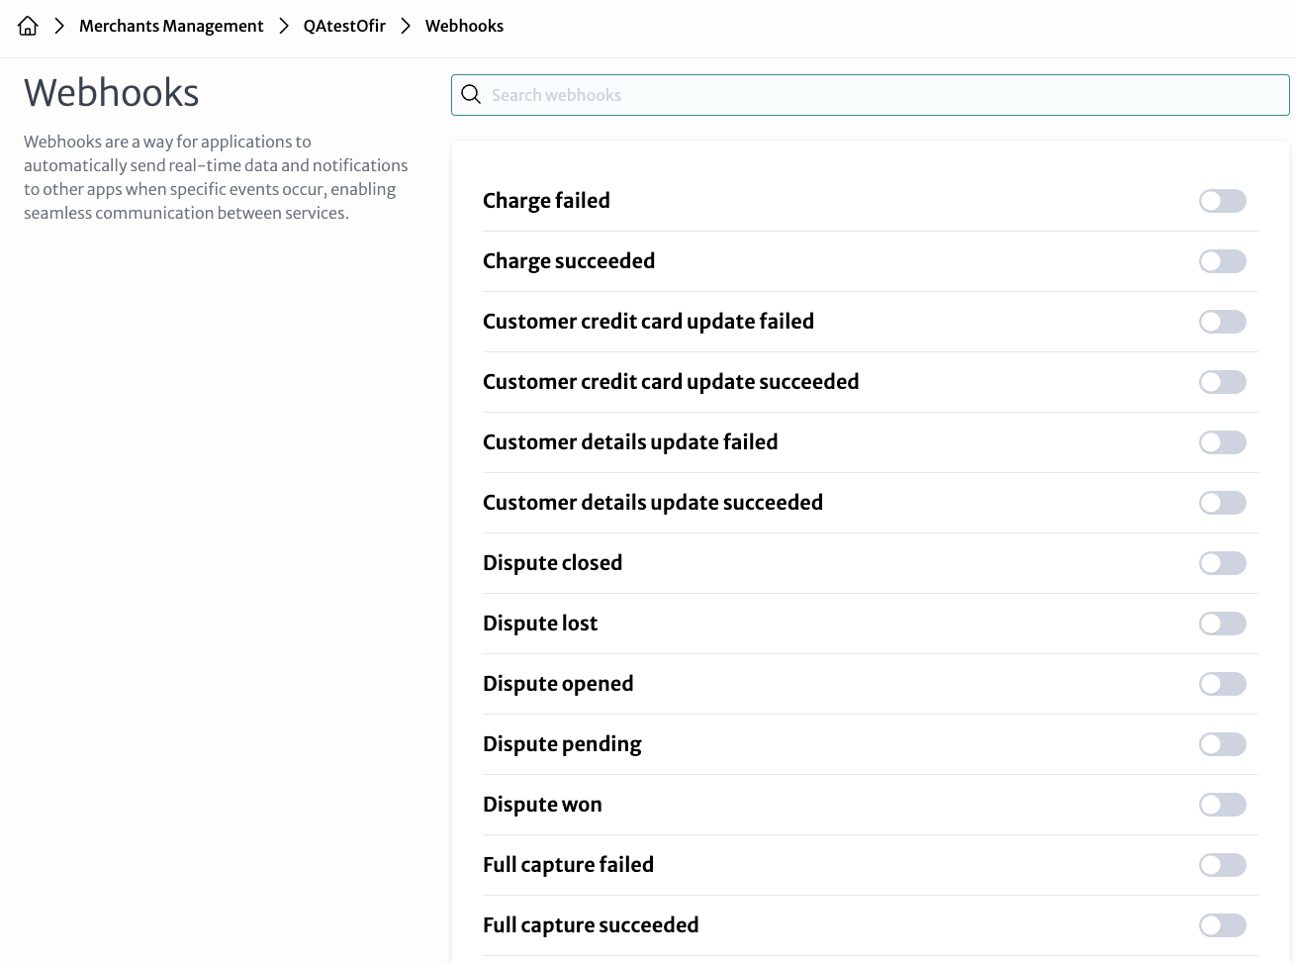This screenshot has width=1296, height=963.
Task: Click the Dispute lost label
Action: (x=540, y=624)
